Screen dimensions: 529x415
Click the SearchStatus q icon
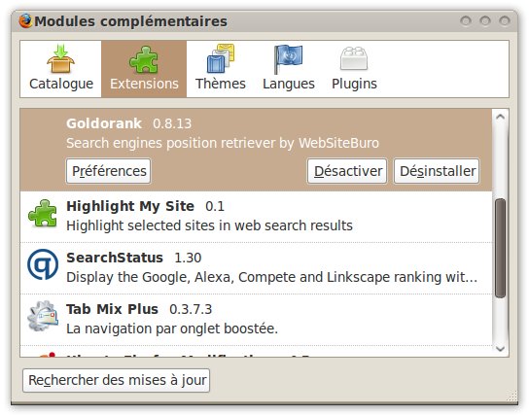(x=43, y=264)
